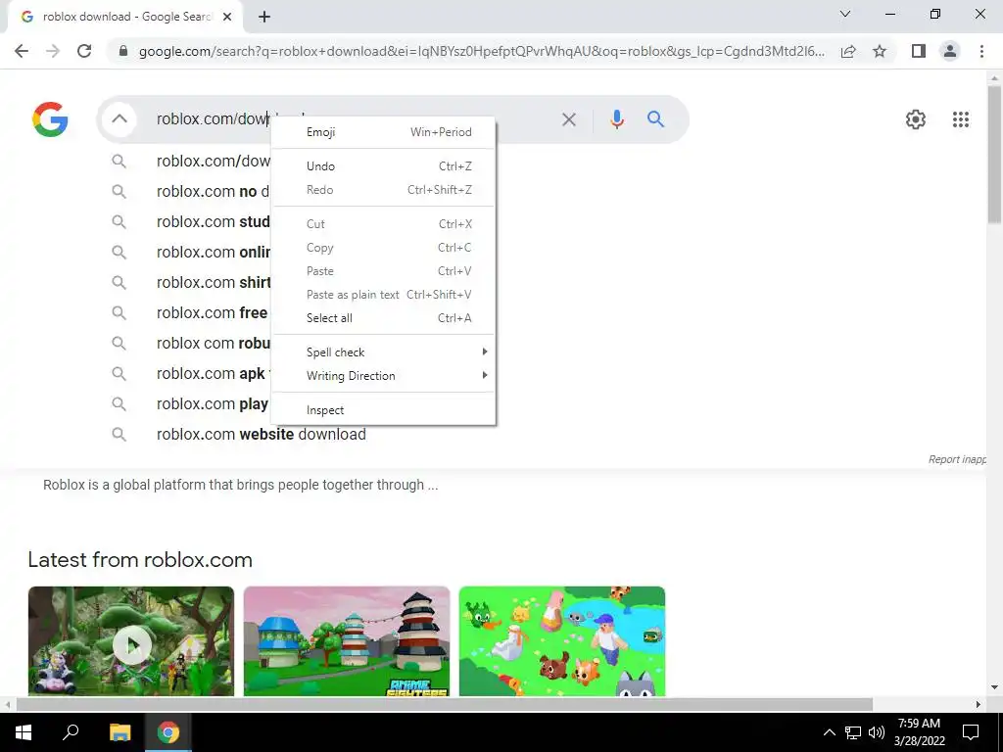Expand the Spell check submenu
The image size is (1003, 752).
pos(383,352)
